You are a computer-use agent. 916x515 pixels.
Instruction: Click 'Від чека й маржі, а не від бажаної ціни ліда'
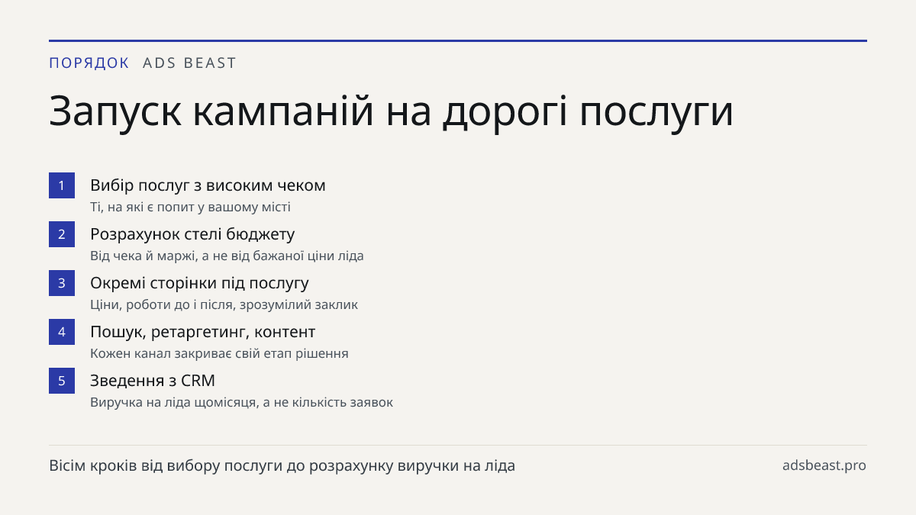click(227, 256)
